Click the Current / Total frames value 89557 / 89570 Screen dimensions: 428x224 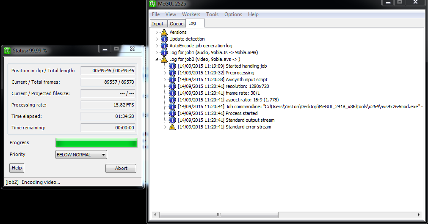click(x=108, y=82)
